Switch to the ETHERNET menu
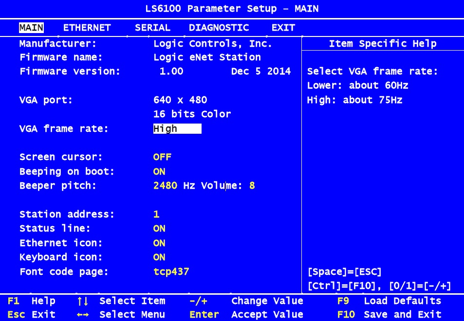Screen dimensions: 464x321 [87, 28]
